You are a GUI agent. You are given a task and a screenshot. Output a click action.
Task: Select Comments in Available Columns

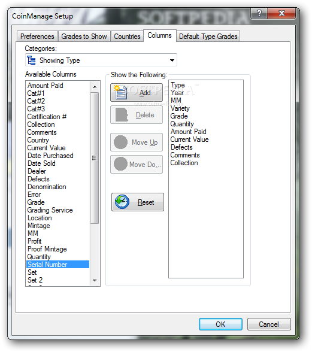(x=58, y=132)
